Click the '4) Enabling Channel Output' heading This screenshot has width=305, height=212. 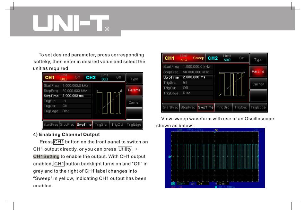66,134
